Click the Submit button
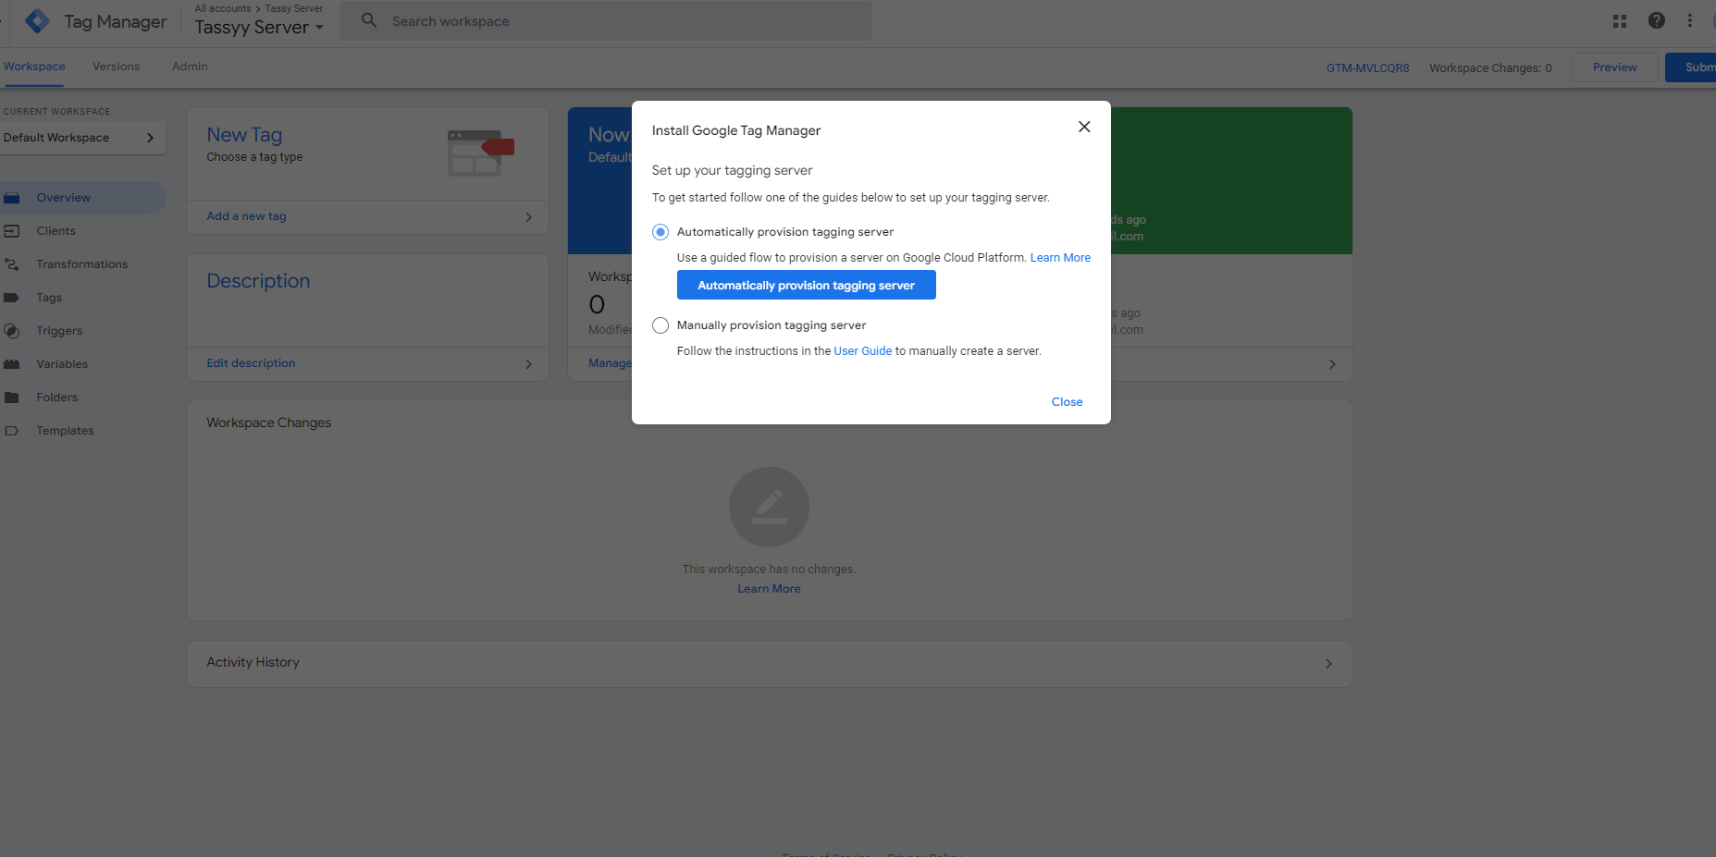 pyautogui.click(x=1691, y=67)
